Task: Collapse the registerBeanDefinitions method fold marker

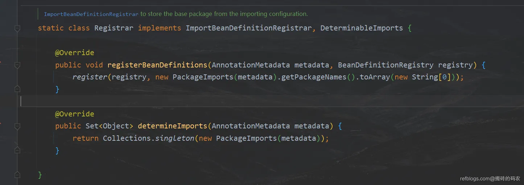Action: 17,65
